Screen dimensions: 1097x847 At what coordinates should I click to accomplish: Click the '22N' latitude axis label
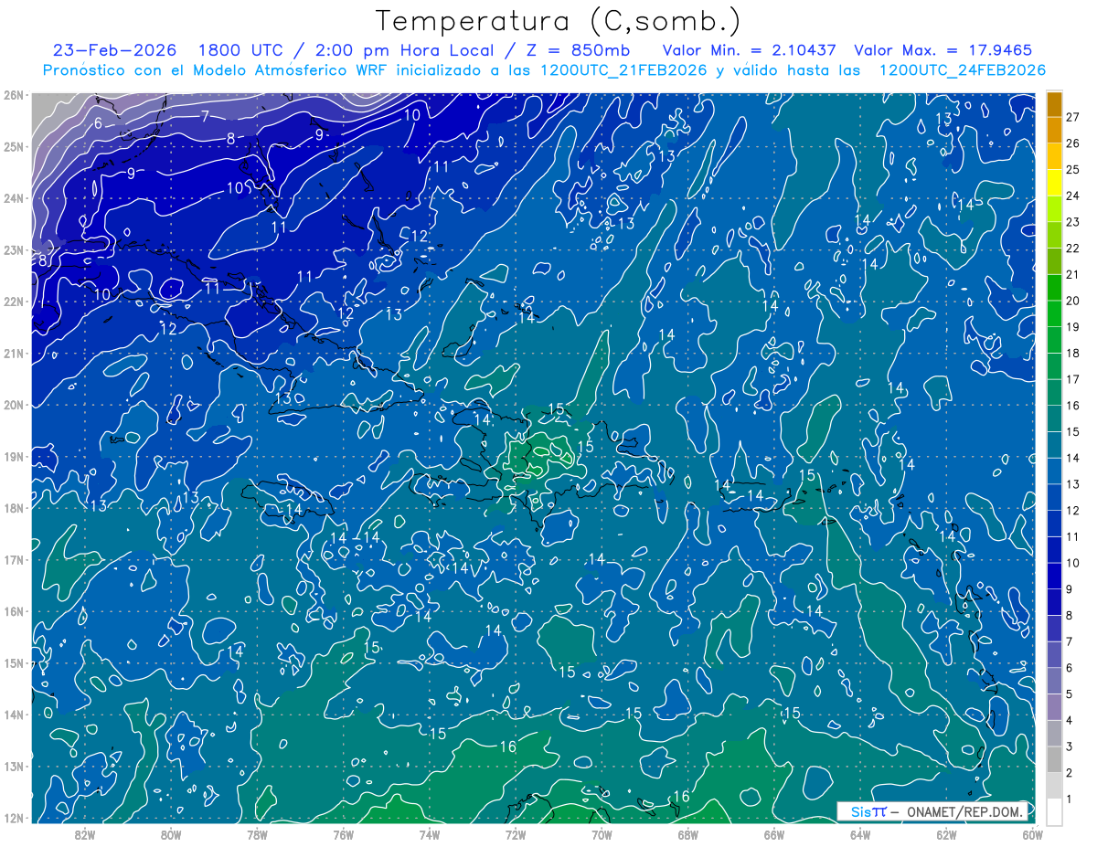point(14,302)
